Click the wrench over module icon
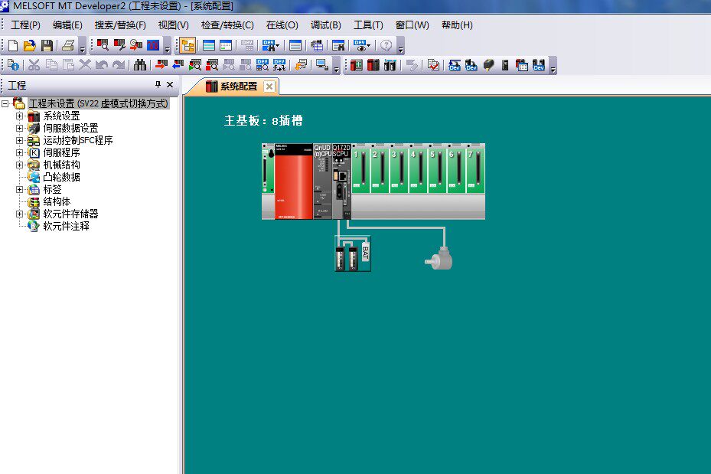Viewport: 711px width, 474px height. click(119, 45)
